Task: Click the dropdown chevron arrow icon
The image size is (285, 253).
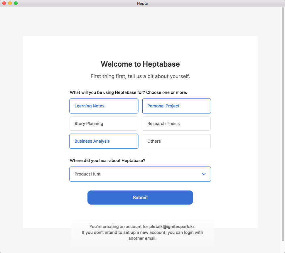Action: [204, 174]
